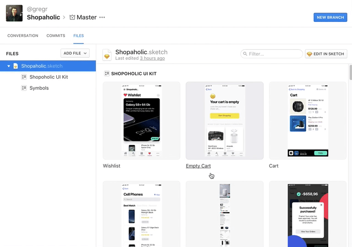The image size is (352, 247).
Task: Click the page icon next to Symbols
Action: point(24,88)
